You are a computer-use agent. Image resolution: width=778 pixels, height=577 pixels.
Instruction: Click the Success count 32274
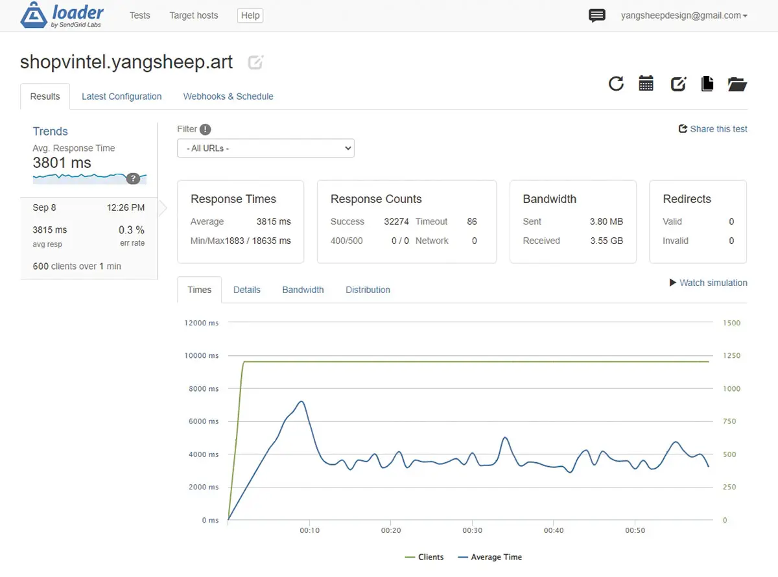[396, 222]
